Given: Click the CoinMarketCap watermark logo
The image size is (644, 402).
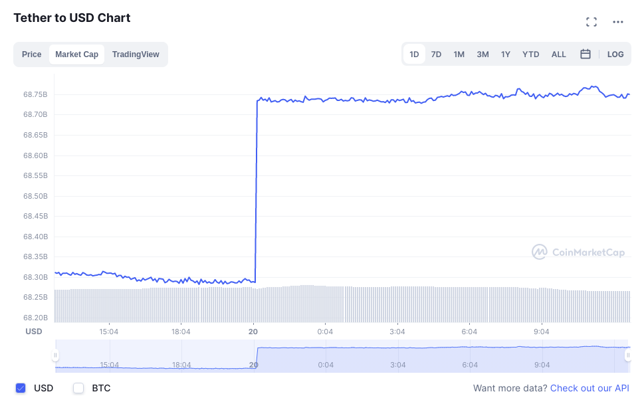Looking at the screenshot, I should click(x=577, y=252).
